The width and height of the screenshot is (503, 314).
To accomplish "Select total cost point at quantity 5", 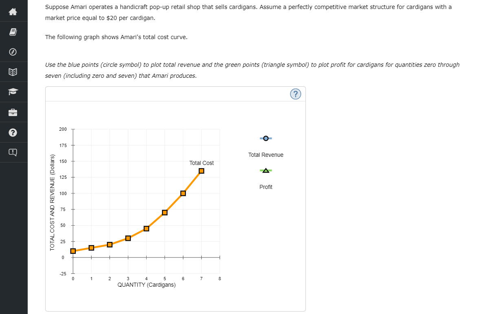I will coord(165,213).
